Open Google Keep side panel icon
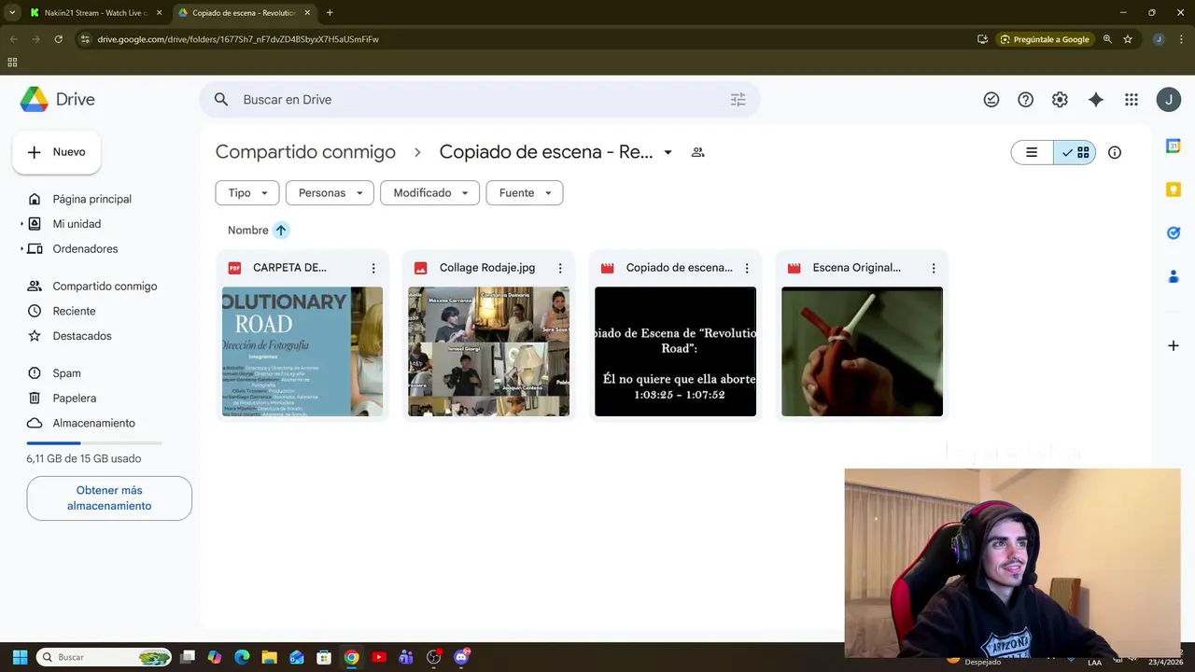1195x672 pixels. (1174, 189)
